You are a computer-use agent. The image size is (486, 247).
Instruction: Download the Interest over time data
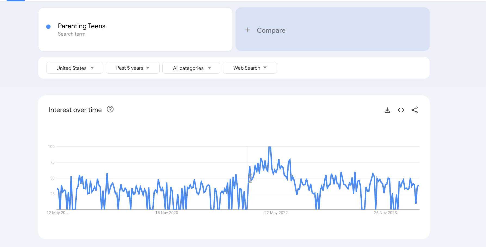pyautogui.click(x=387, y=110)
